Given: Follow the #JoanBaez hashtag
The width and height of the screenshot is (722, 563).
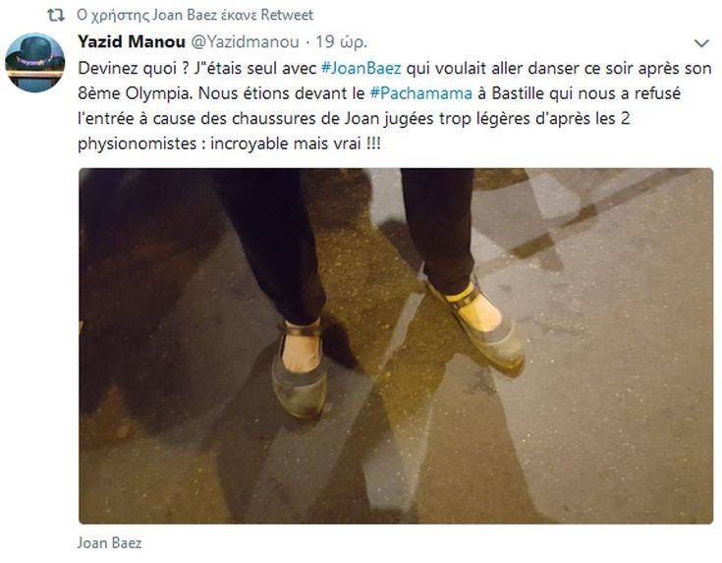Looking at the screenshot, I should click(x=361, y=68).
